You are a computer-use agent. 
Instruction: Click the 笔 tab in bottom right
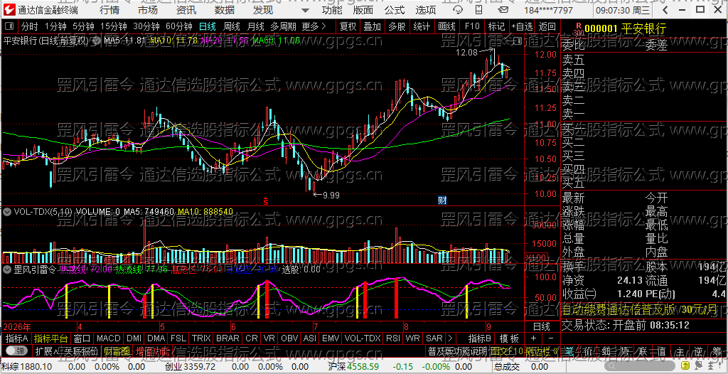coord(569,351)
